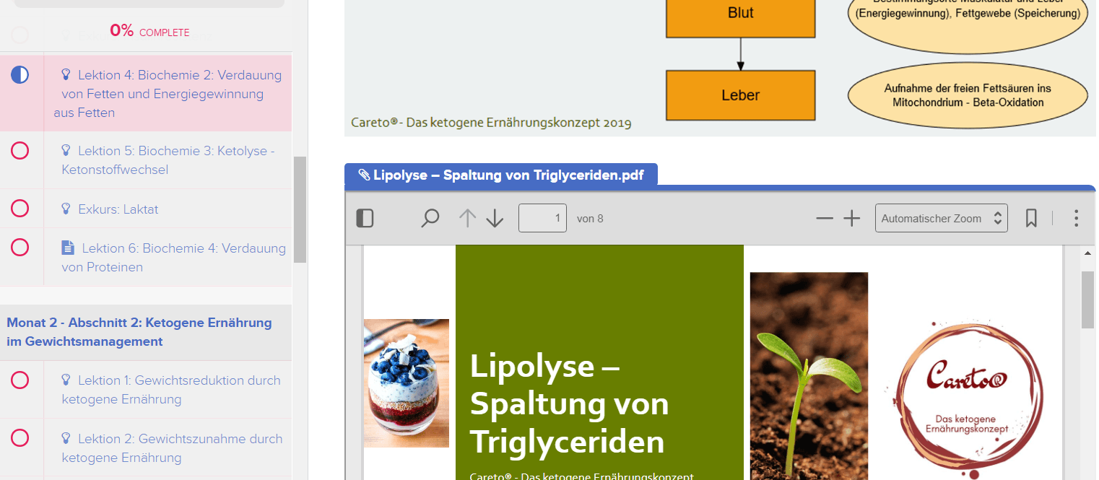Viewport: 1099px width, 480px height.
Task: Click the 'von 8' page count text
Action: 590,219
